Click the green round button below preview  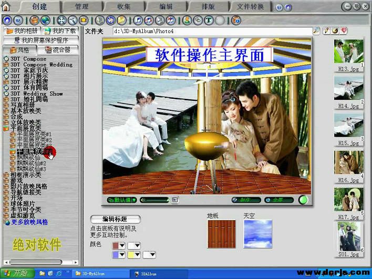[303, 200]
